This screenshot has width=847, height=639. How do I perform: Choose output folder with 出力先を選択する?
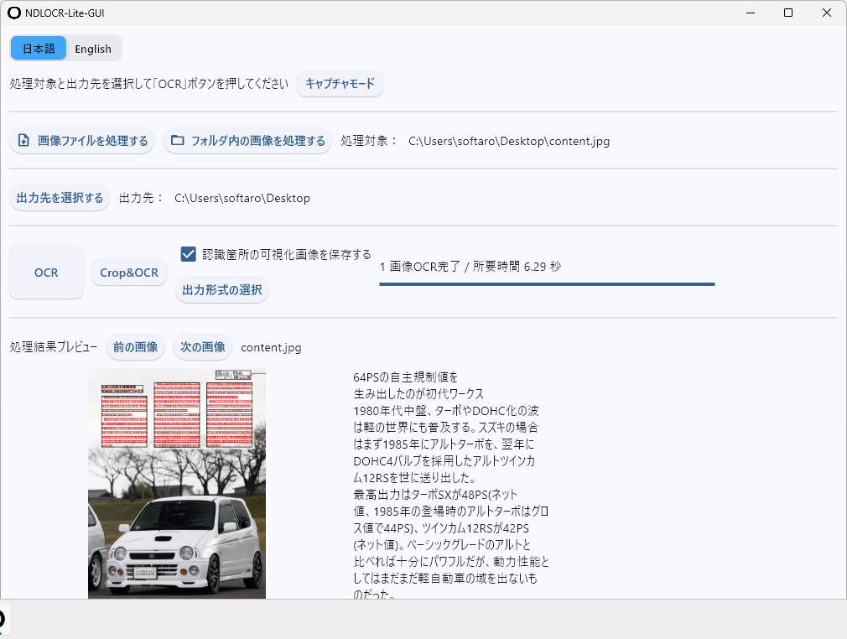click(x=60, y=198)
